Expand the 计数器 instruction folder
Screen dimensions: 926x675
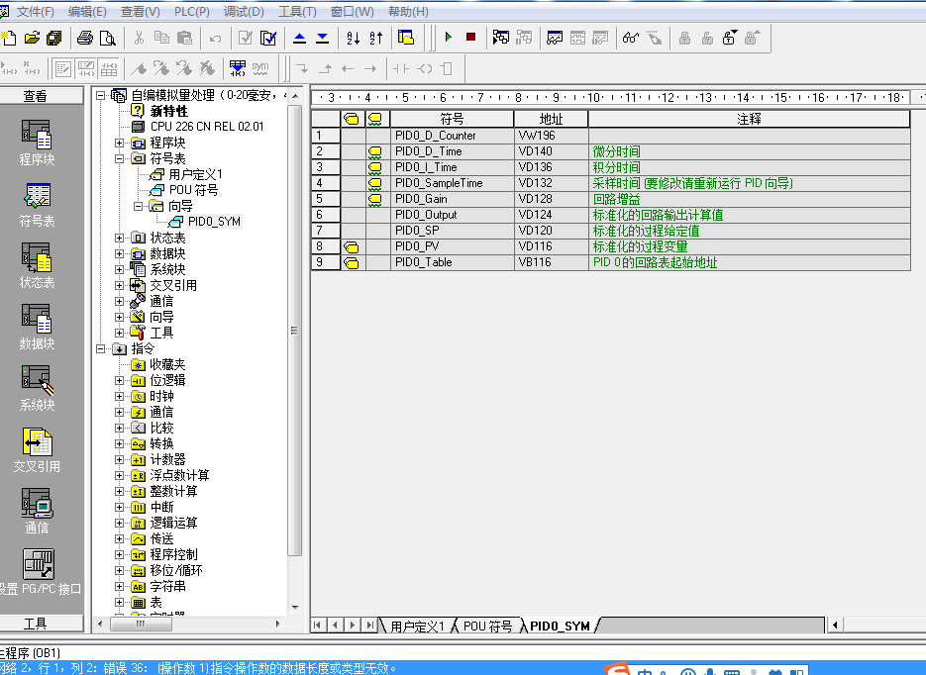pyautogui.click(x=120, y=459)
